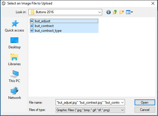Click the Buttons 2016 folder icon
The image size is (158, 116).
click(32, 12)
